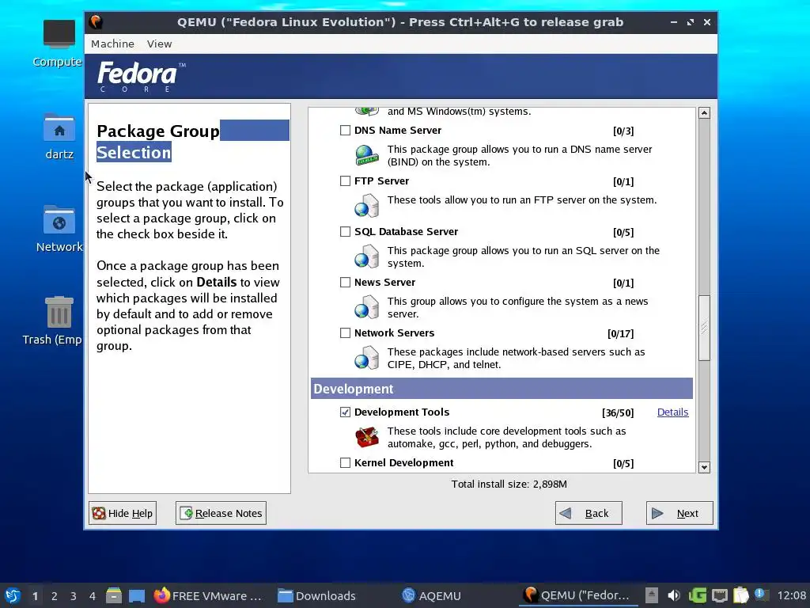810x608 pixels.
Task: Open the Machine menu
Action: click(112, 44)
